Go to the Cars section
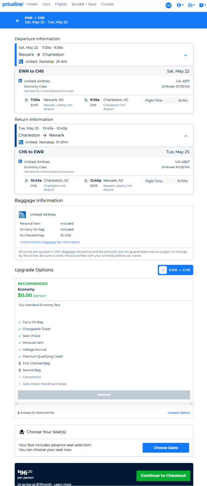 click(46, 4)
